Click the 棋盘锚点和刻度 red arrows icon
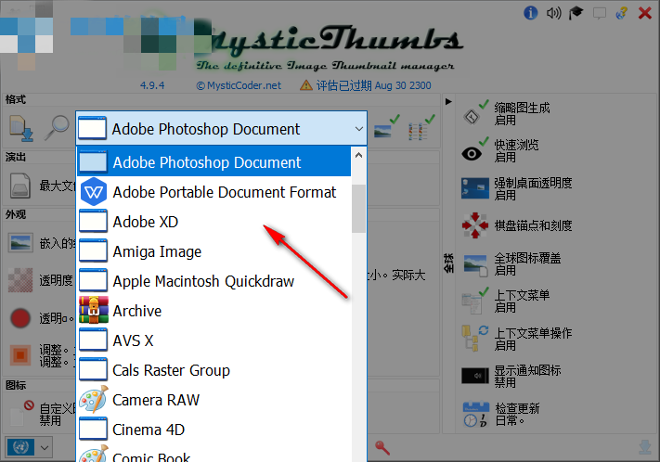 coord(474,225)
